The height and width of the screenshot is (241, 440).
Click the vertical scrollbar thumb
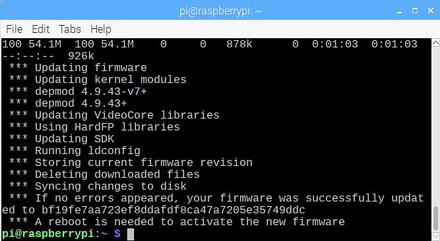tap(435, 219)
